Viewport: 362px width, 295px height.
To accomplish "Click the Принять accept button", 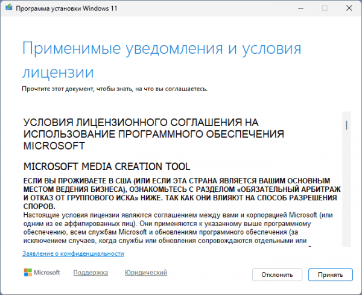I will coord(331,274).
